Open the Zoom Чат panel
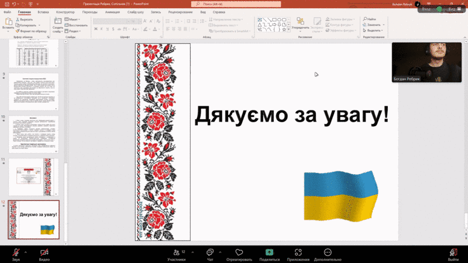The height and width of the screenshot is (263, 468). tap(210, 255)
